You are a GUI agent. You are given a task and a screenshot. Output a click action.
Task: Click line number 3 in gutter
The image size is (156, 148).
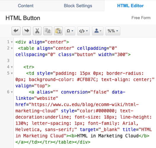point(8,61)
